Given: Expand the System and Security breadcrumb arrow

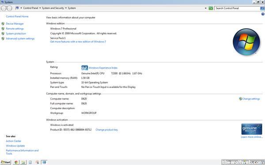Looking at the screenshot, I should (66, 8).
